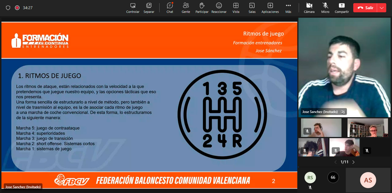The image size is (392, 193).
Task: Open the Reaccionar emoji menu
Action: [x=219, y=8]
